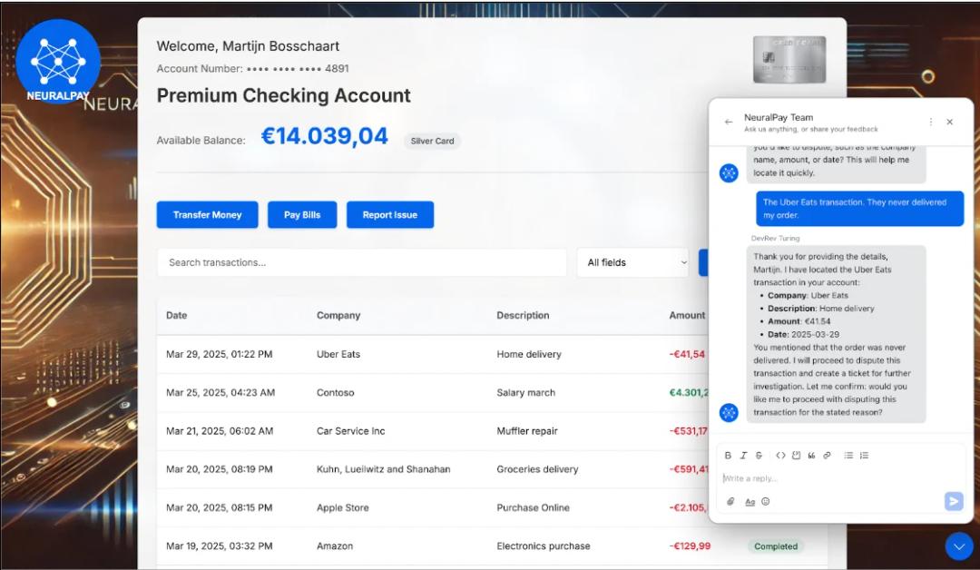The image size is (980, 570).
Task: Click date Mar 19, 2025, 03:32 PM
Action: coord(219,546)
